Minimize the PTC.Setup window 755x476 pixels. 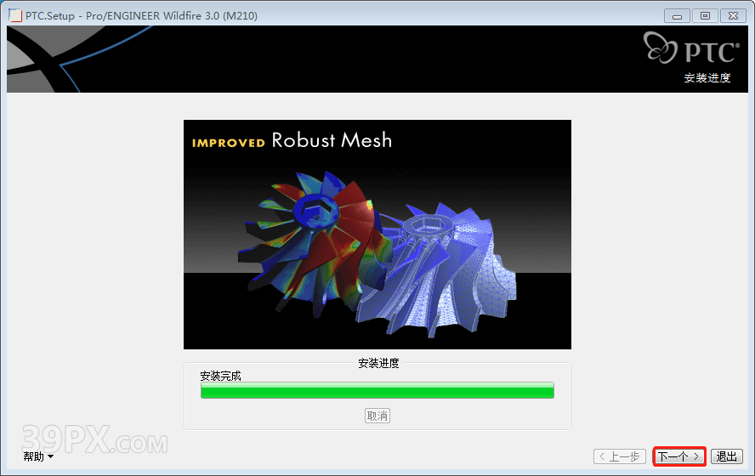click(x=677, y=16)
